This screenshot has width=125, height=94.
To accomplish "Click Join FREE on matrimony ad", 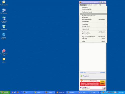I will pos(102,83).
